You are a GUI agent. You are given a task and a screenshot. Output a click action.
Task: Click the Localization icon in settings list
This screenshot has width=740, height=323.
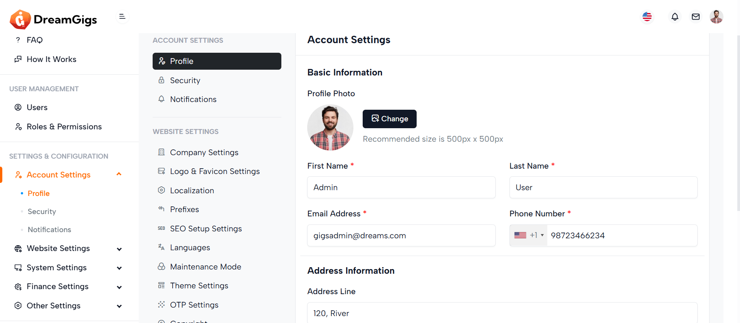click(x=161, y=190)
